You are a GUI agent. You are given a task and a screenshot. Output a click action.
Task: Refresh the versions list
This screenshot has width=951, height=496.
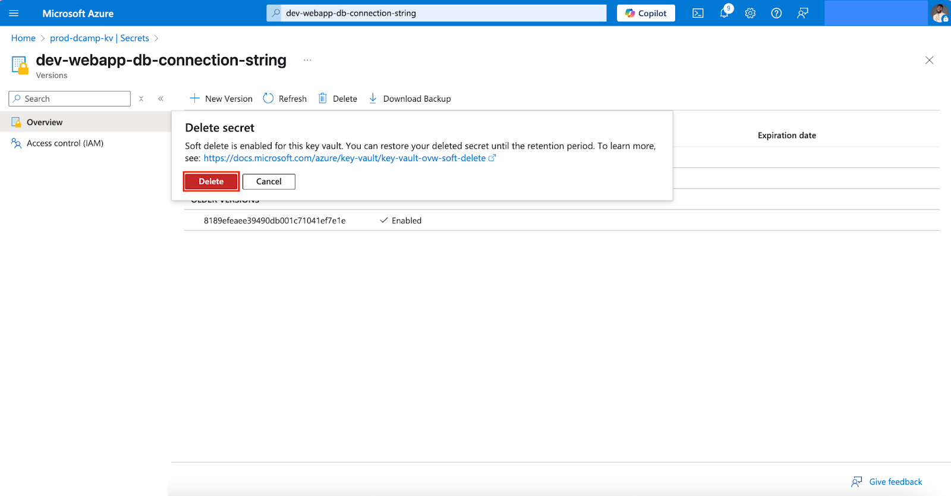coord(285,99)
